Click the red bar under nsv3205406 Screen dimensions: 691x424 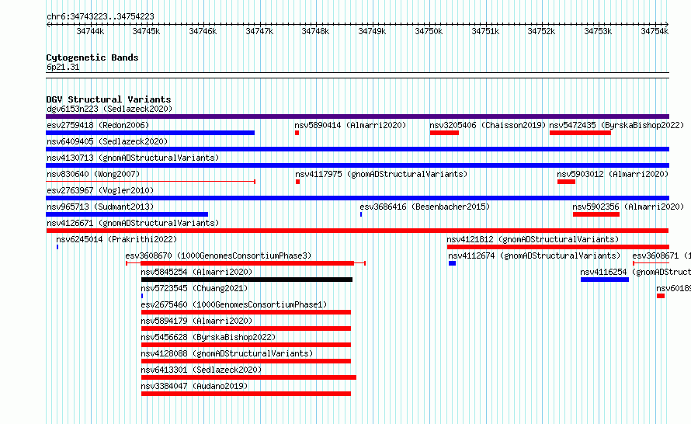(x=444, y=133)
